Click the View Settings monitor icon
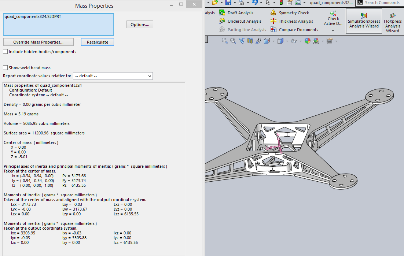Viewport: 404px width, 256px height. coord(330,41)
